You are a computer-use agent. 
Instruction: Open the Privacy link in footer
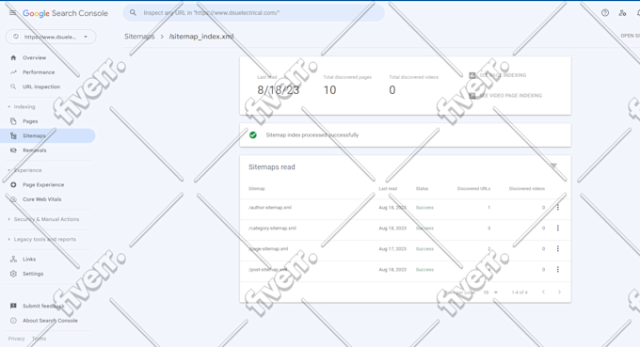pos(16,339)
